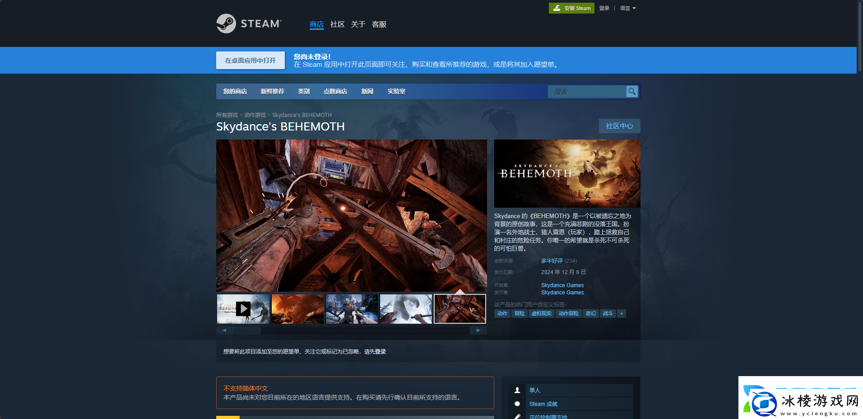Open the 多半好评 reviews link
The height and width of the screenshot is (419, 863).
pyautogui.click(x=552, y=261)
